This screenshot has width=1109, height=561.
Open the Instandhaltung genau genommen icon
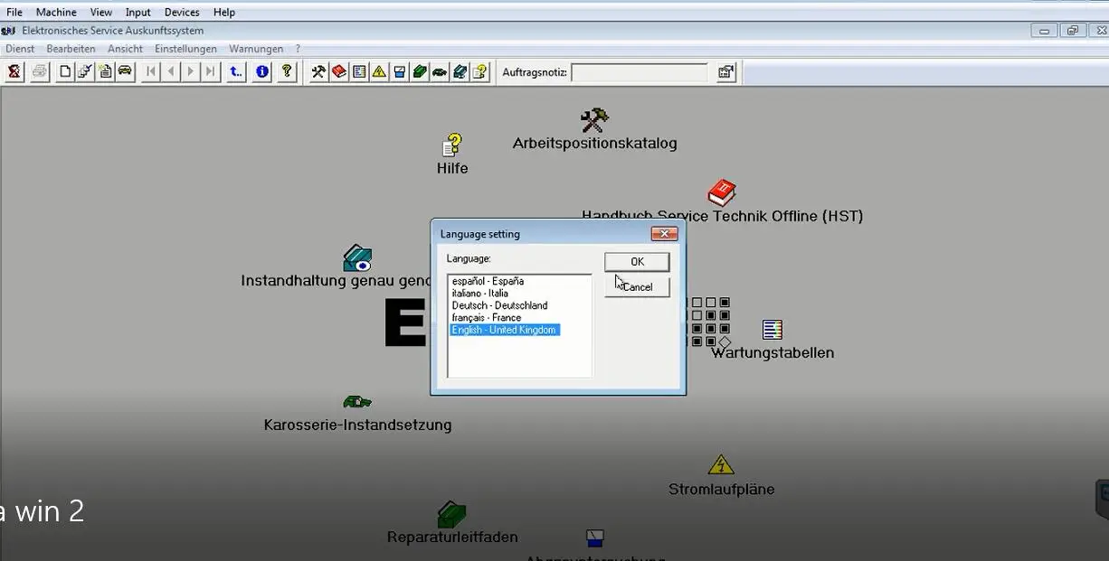[357, 258]
